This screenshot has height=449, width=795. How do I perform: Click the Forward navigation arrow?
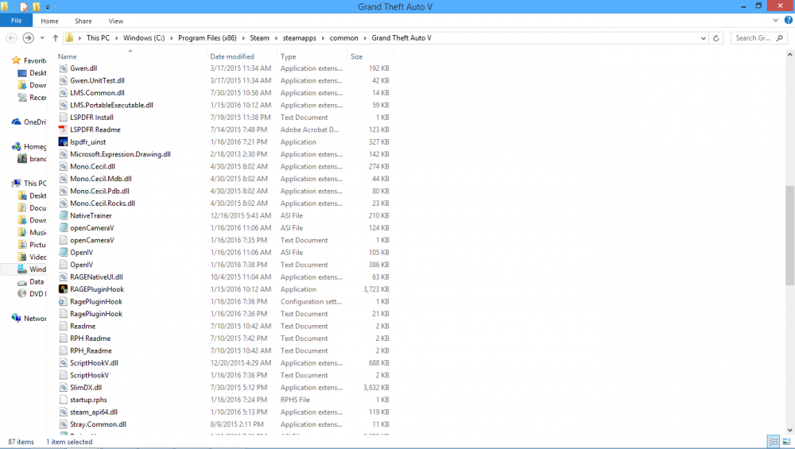[x=29, y=38]
